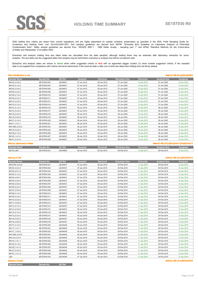Image resolution: width=198 pixels, height=281 pixels.
Task: Click 'BH116_0.8-0.9' in the Fibre Identification table
Action: (x=15, y=117)
